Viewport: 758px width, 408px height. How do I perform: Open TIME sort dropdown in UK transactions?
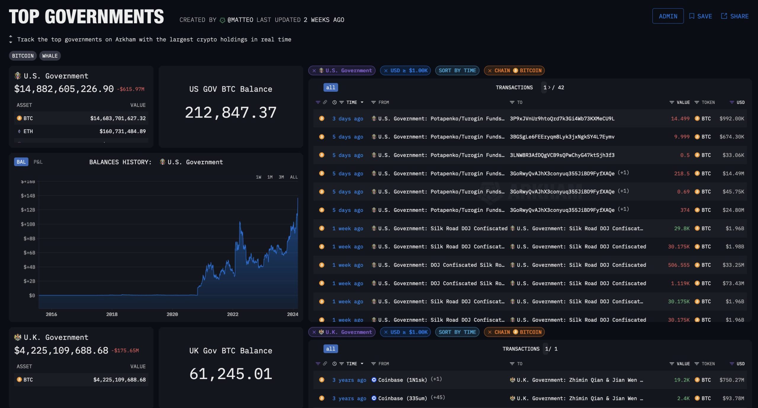point(362,364)
